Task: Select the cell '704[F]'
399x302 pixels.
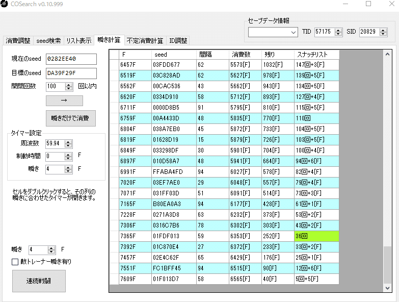Action: [x=278, y=150]
